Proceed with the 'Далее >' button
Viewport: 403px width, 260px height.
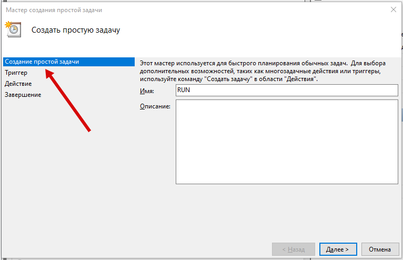pyautogui.click(x=338, y=249)
